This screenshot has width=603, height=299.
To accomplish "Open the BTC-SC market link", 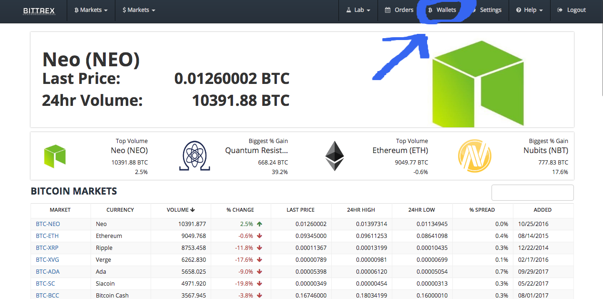I will click(x=45, y=284).
